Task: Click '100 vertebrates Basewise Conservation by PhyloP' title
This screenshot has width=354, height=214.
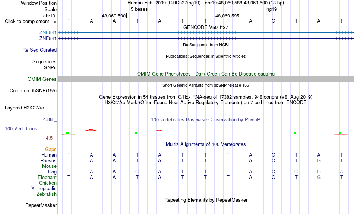Action: pyautogui.click(x=206, y=120)
